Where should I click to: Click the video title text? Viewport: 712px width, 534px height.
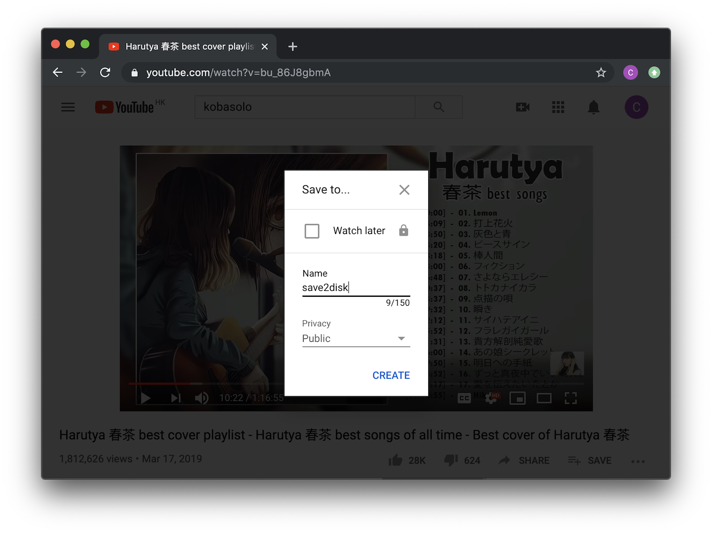[x=344, y=435]
